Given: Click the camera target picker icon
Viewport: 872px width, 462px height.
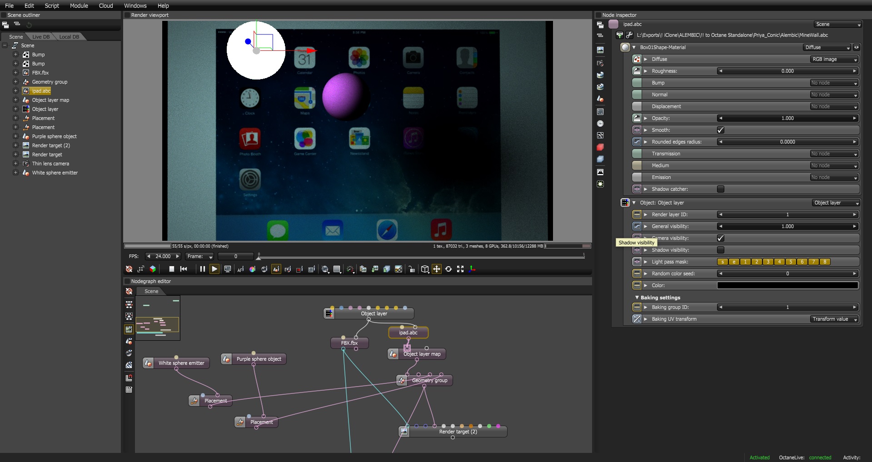Looking at the screenshot, I should (288, 269).
